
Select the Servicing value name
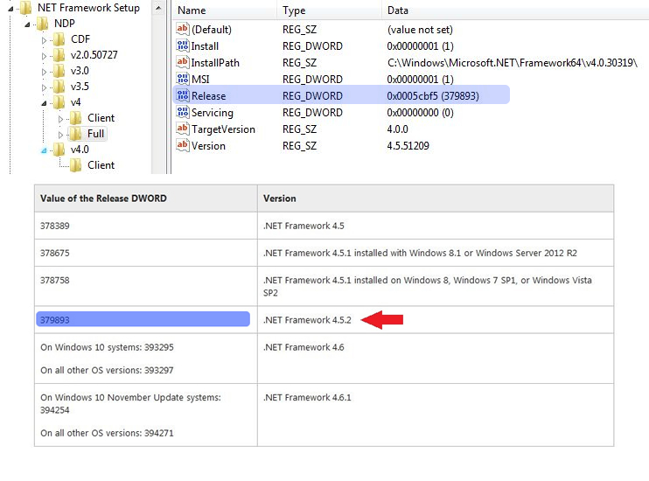tap(213, 113)
